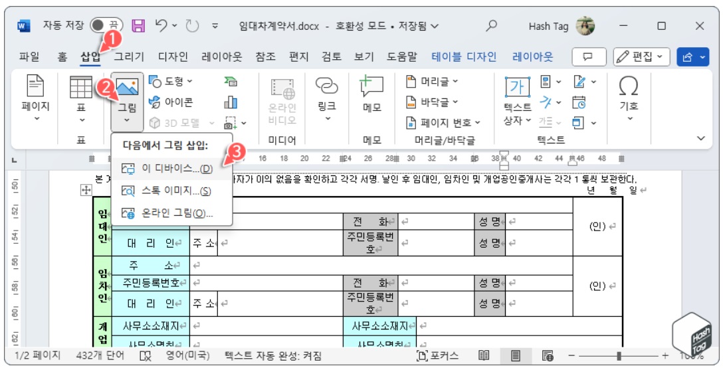The width and height of the screenshot is (723, 368).
Task: Click the Screenshot camera icon
Action: (x=230, y=123)
